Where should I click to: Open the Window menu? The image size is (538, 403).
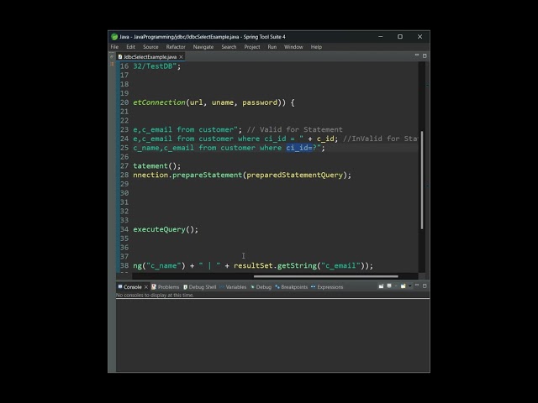click(x=293, y=47)
